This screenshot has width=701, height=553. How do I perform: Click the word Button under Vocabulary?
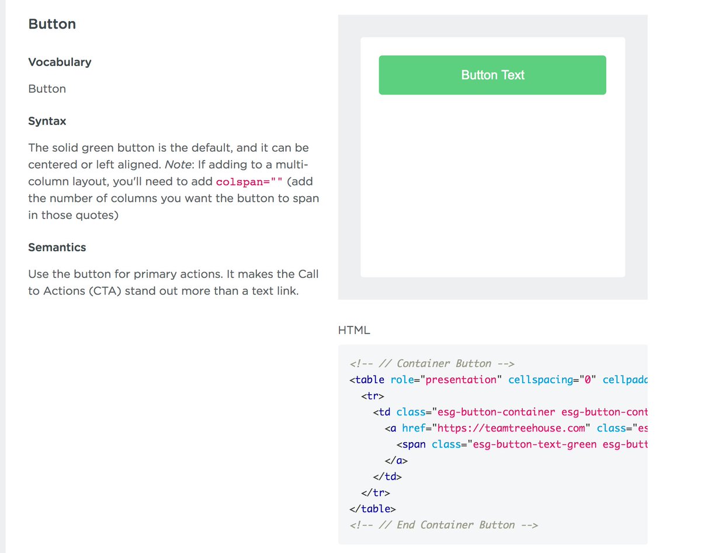coord(47,89)
